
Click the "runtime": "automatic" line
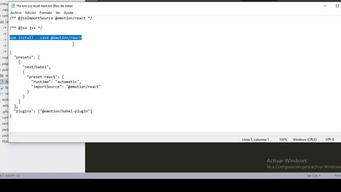56,82
